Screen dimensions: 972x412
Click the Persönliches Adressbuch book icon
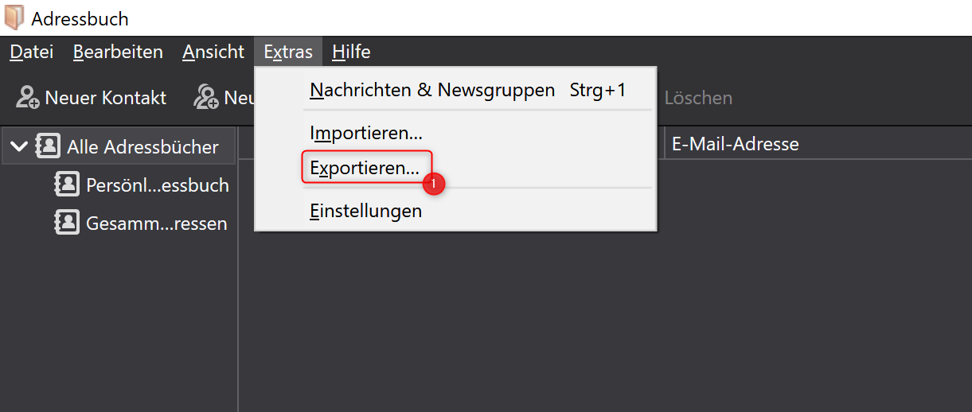pos(67,185)
